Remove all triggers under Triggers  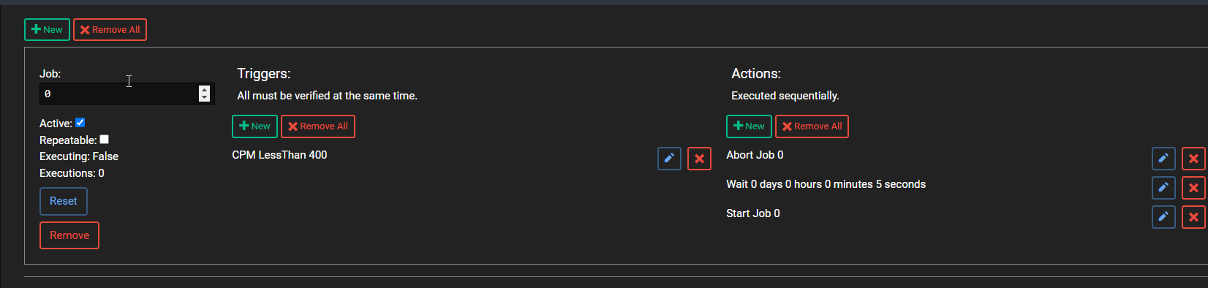click(x=317, y=126)
